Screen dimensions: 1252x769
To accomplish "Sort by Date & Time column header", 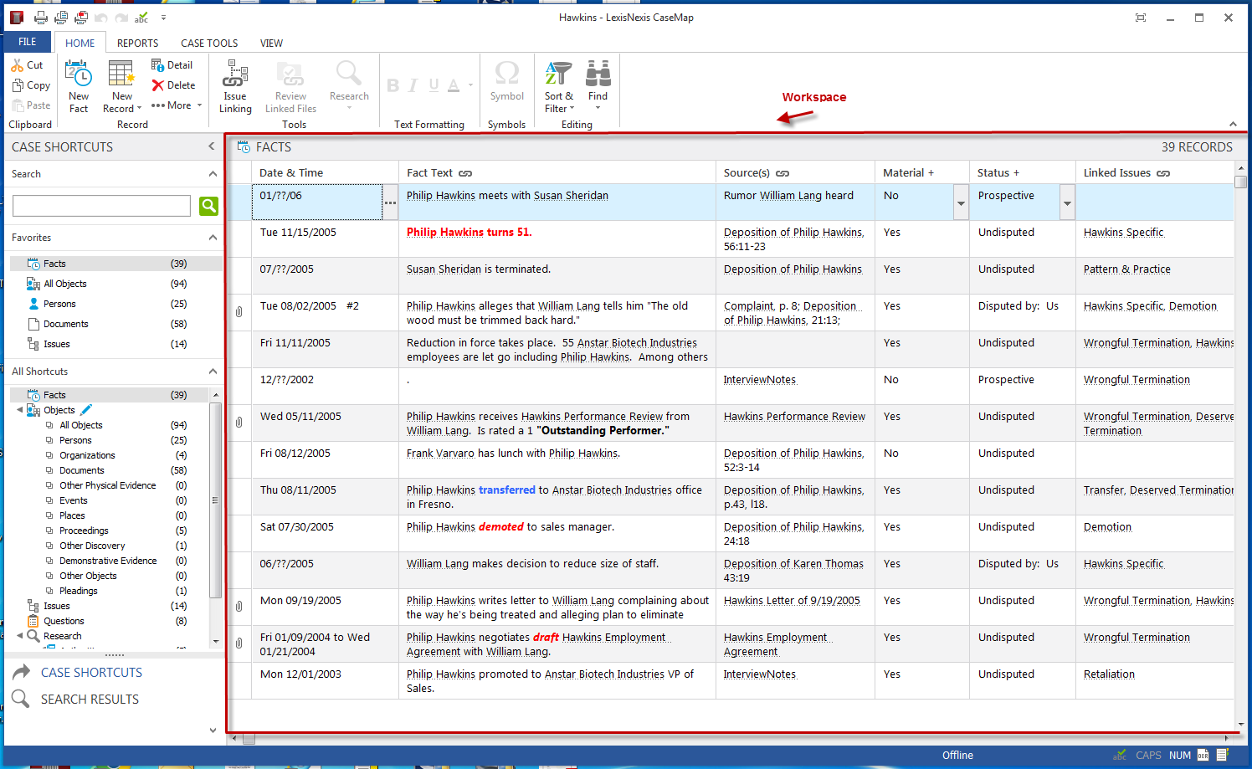I will tap(325, 172).
